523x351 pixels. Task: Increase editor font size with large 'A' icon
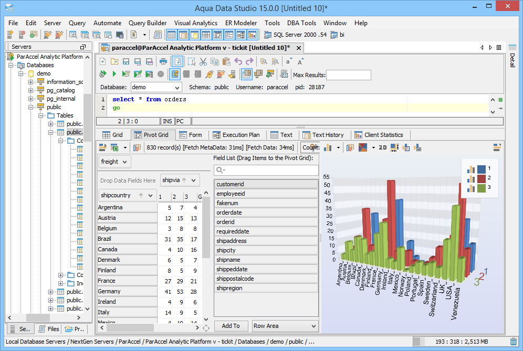pos(300,61)
